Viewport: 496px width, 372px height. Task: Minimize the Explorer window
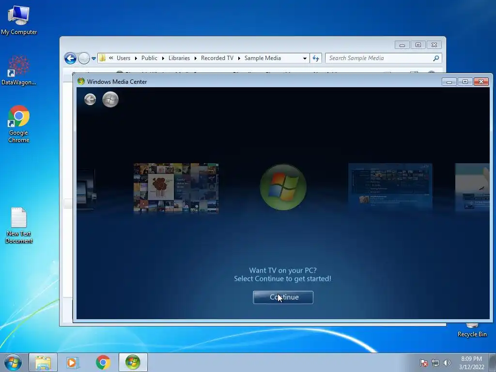(402, 45)
